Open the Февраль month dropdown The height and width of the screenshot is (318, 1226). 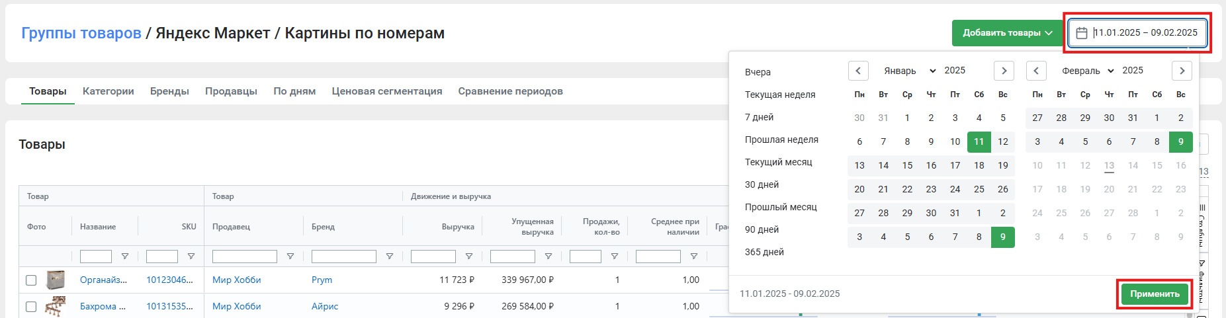[x=1088, y=71]
